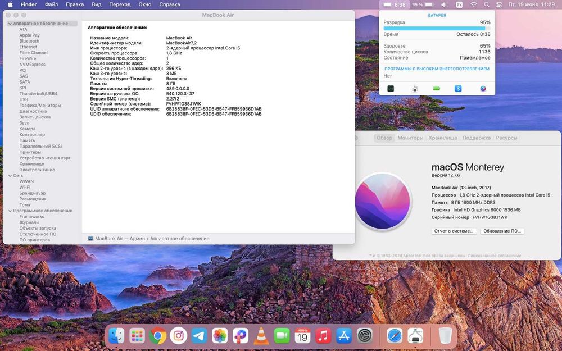Open App Store from the Dock

344,336
